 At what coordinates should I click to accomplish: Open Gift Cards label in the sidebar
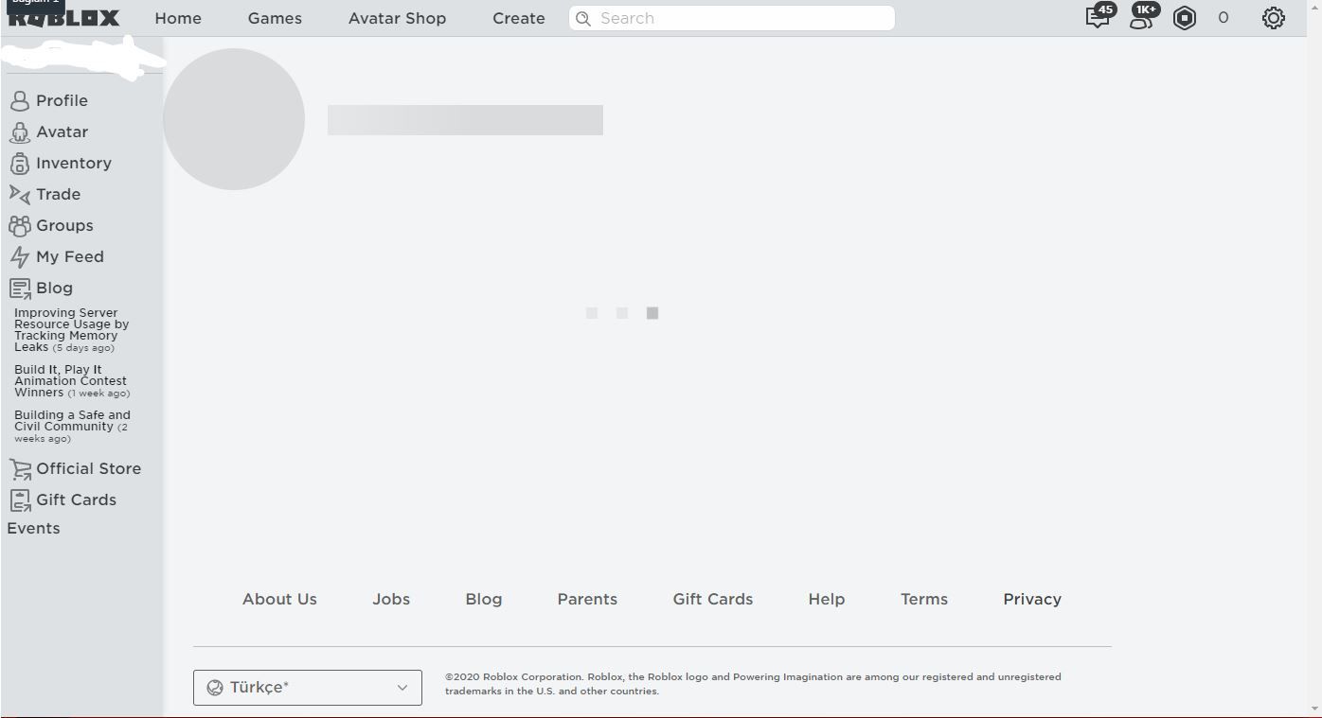tap(76, 499)
